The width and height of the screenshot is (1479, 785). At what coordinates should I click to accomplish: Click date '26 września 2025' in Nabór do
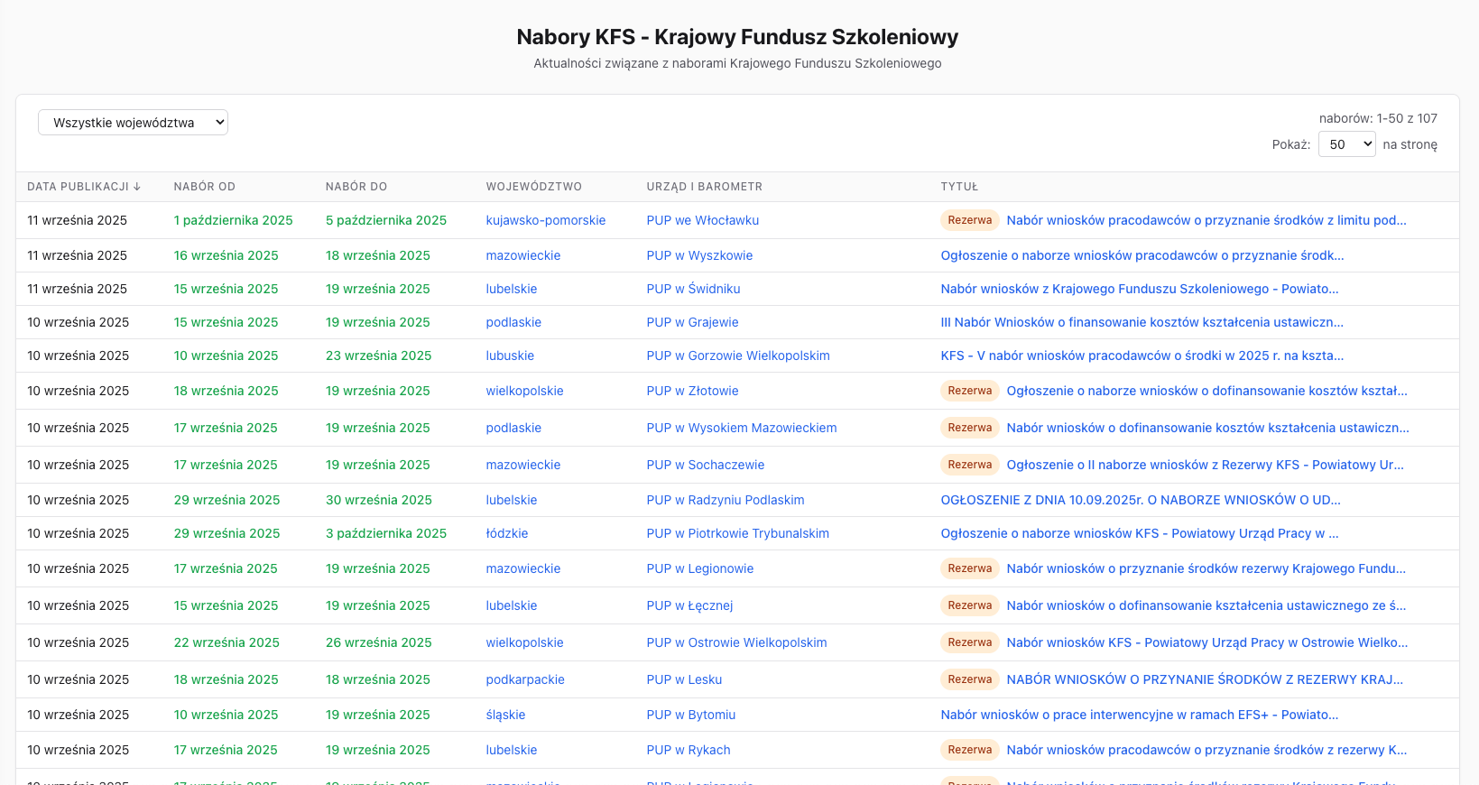[379, 642]
